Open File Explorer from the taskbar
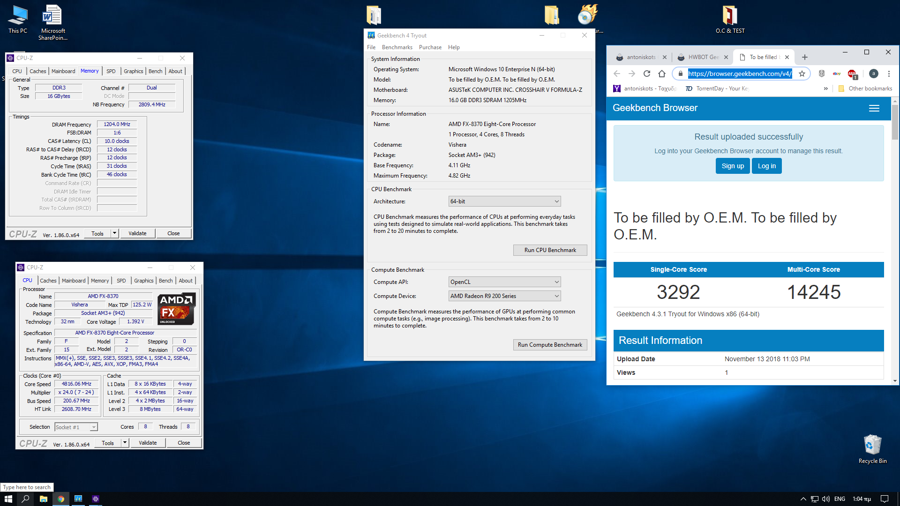 (x=43, y=499)
